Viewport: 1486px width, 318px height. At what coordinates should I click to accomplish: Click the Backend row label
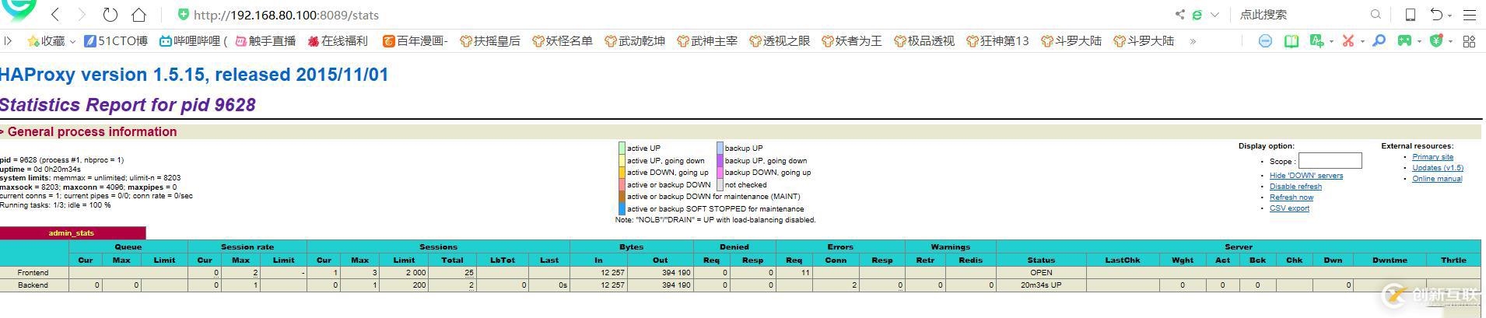pyautogui.click(x=33, y=285)
